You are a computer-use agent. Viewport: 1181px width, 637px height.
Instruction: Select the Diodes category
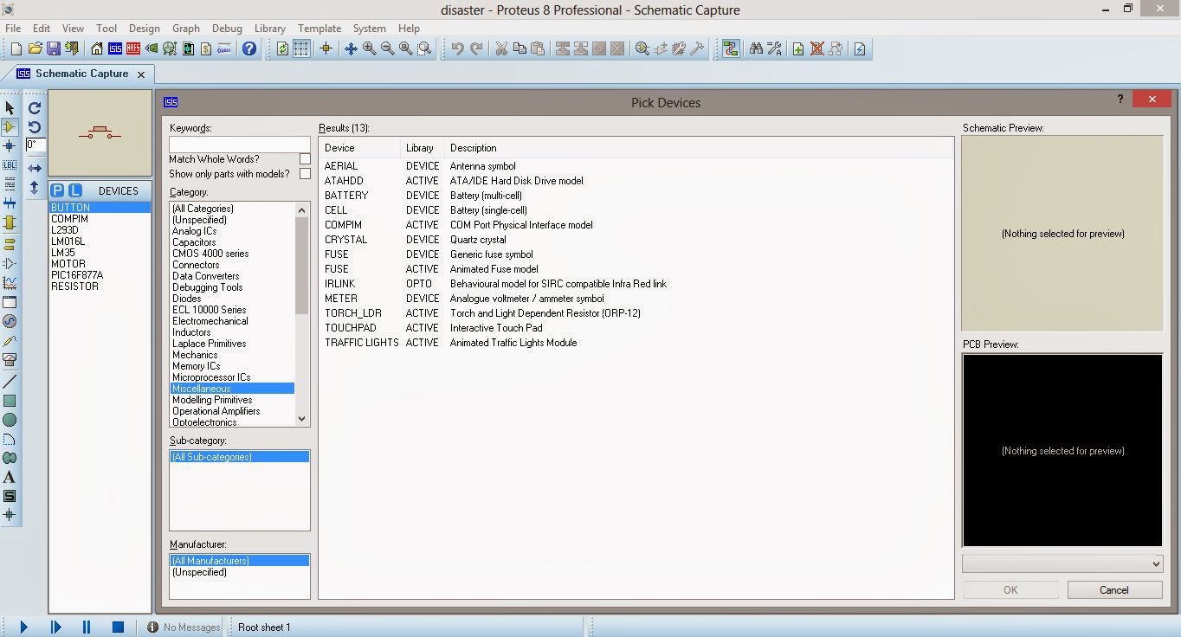click(x=187, y=299)
